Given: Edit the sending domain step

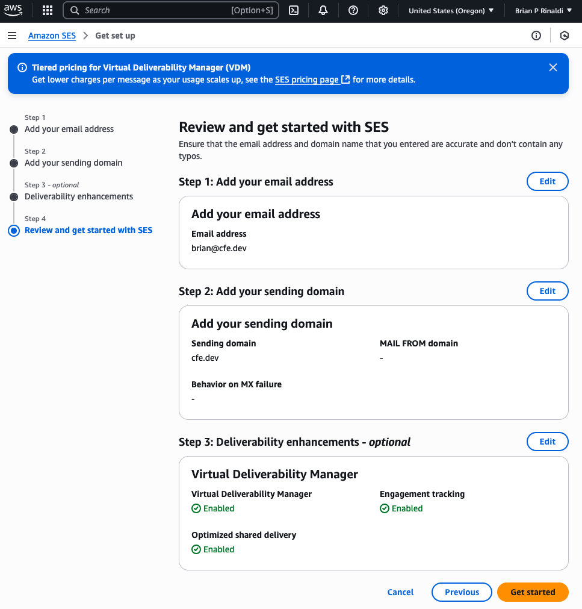Looking at the screenshot, I should pyautogui.click(x=547, y=291).
